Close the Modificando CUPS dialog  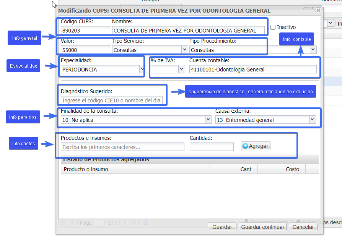tap(318, 10)
